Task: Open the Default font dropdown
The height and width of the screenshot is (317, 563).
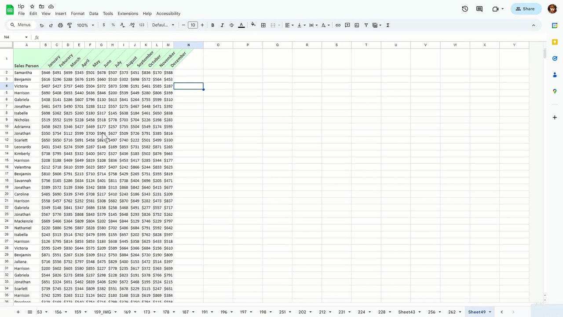Action: [163, 25]
